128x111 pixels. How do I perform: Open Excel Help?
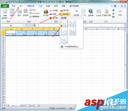pyautogui.click(x=115, y=6)
